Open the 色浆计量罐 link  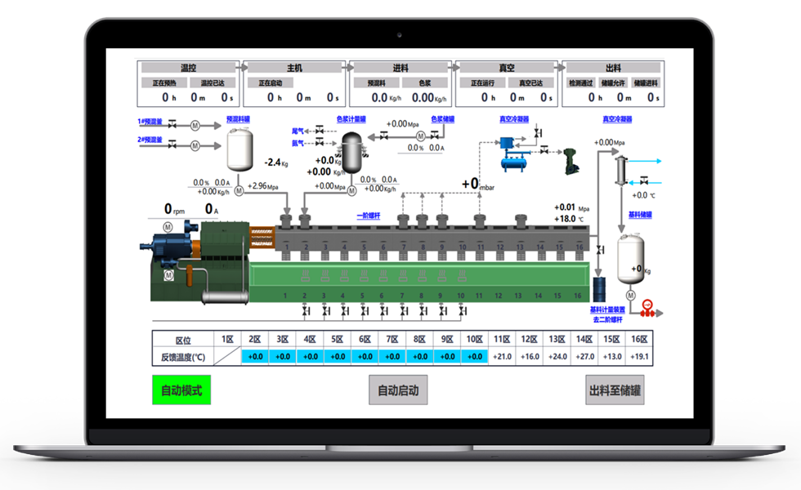point(351,119)
